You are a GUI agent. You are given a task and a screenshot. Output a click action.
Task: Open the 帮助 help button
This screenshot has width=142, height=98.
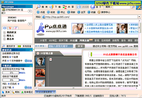pyautogui.click(x=16, y=92)
